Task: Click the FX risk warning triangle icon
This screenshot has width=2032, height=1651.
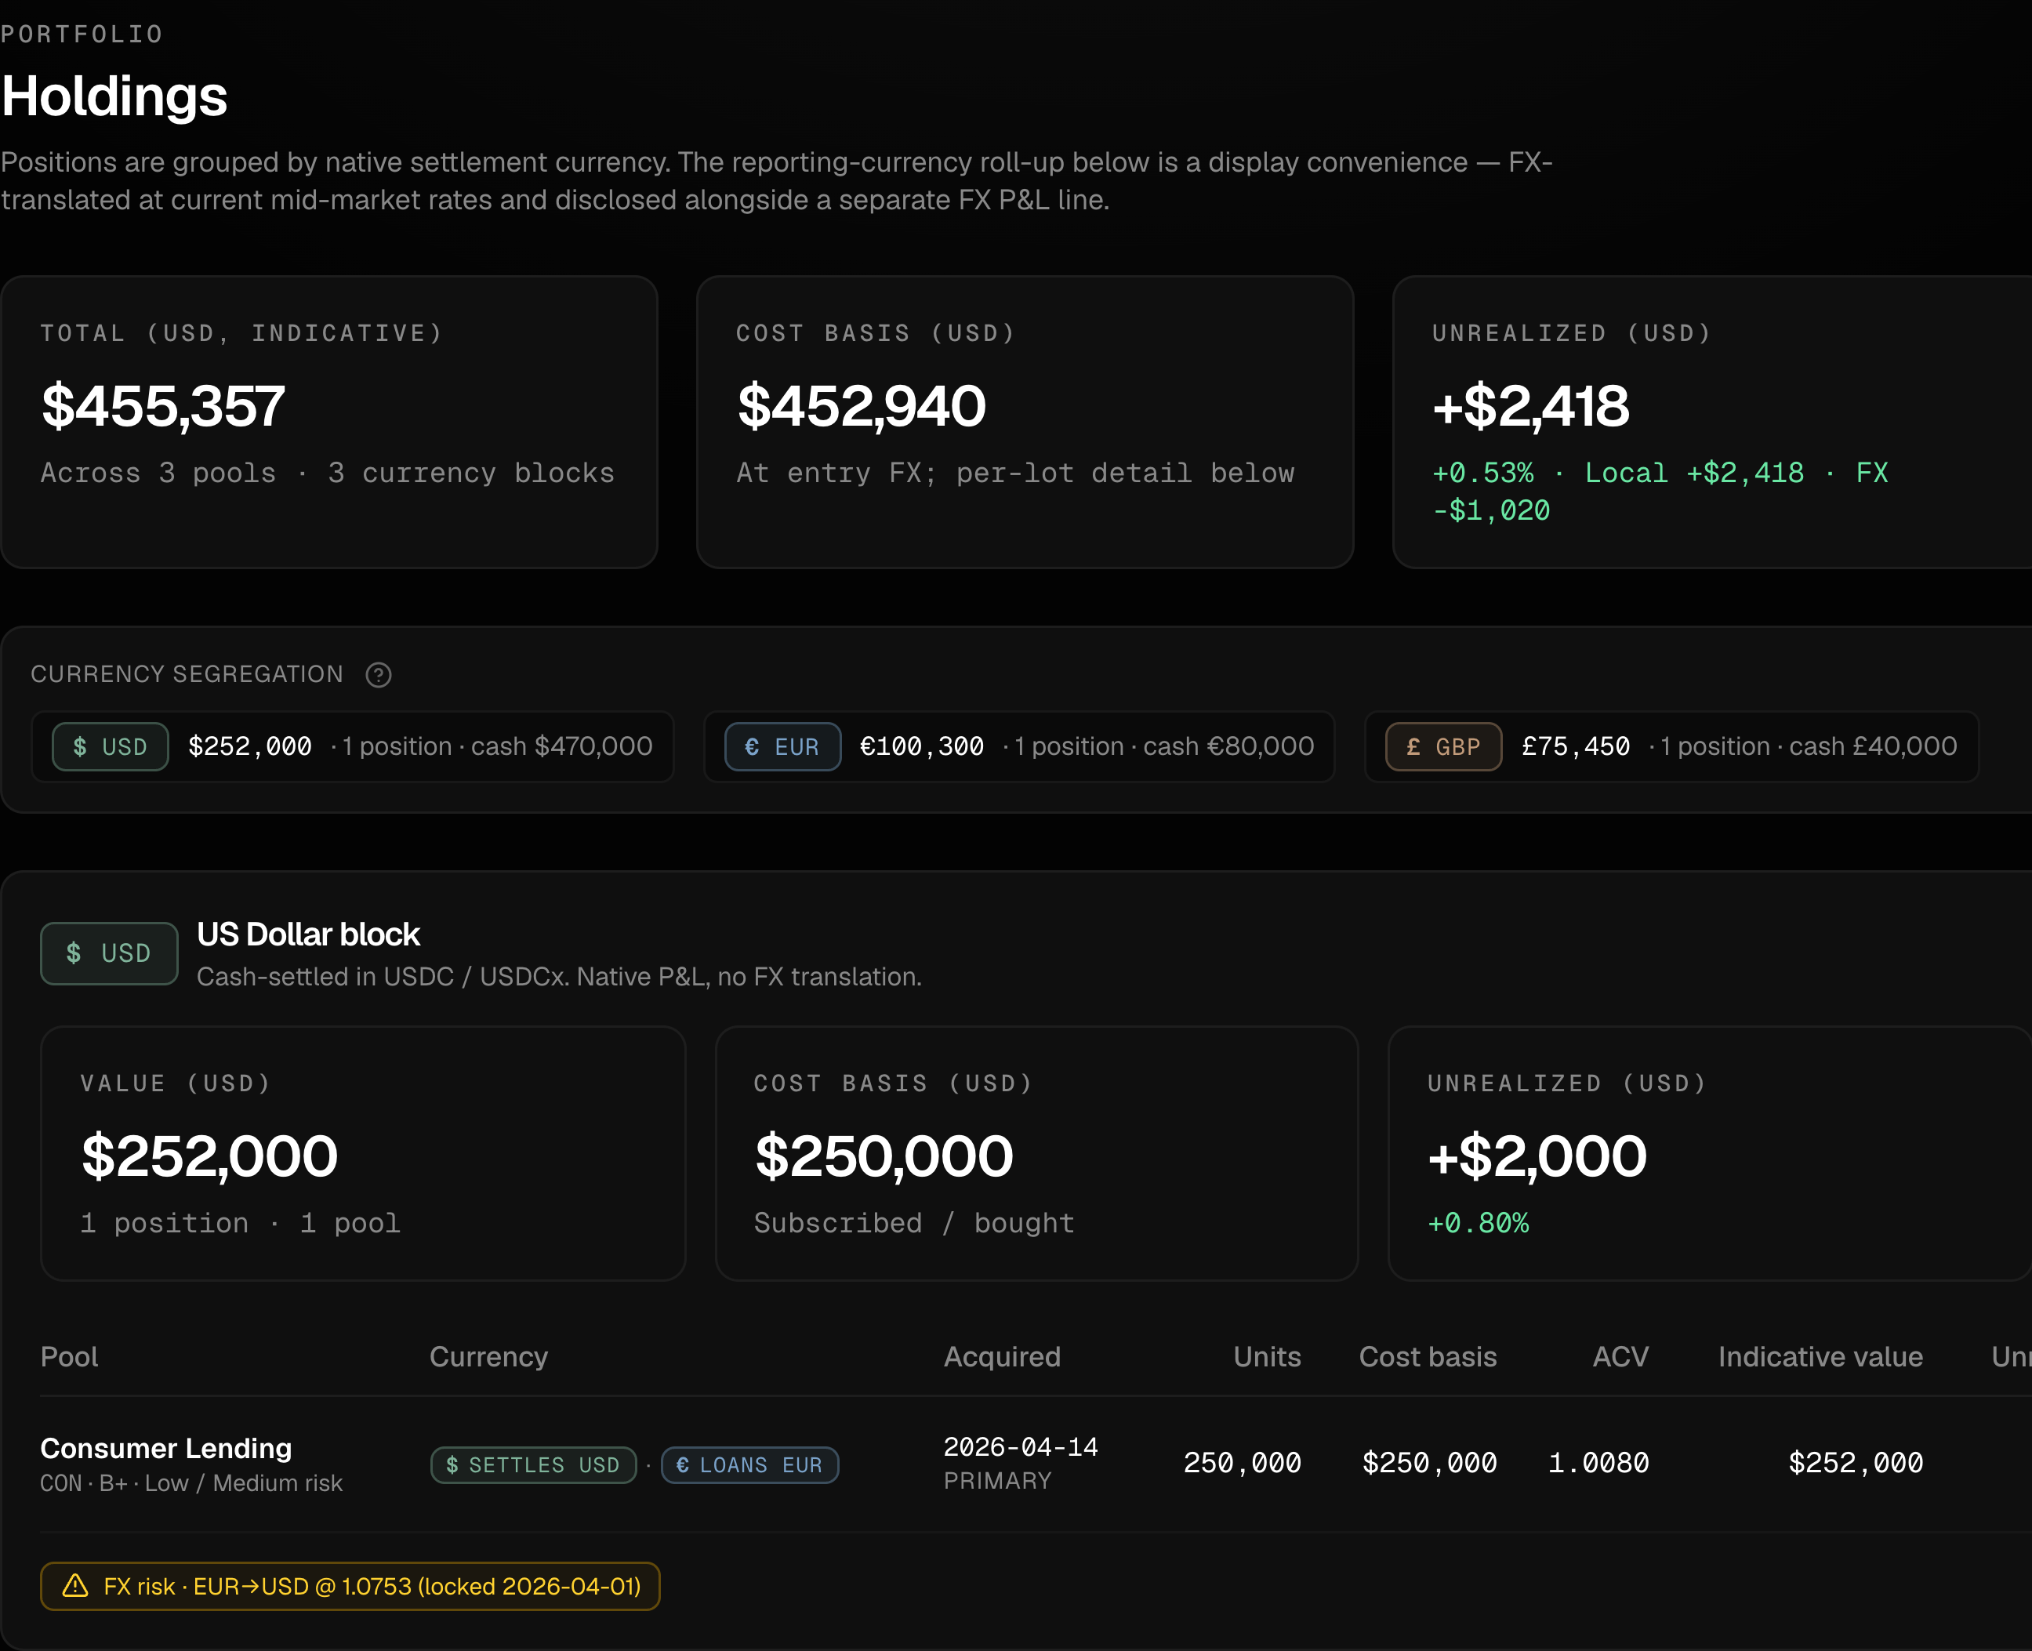Action: 75,1587
